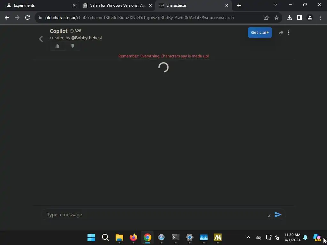This screenshot has height=245, width=327.
Task: Open the Windows Start menu
Action: (x=91, y=237)
